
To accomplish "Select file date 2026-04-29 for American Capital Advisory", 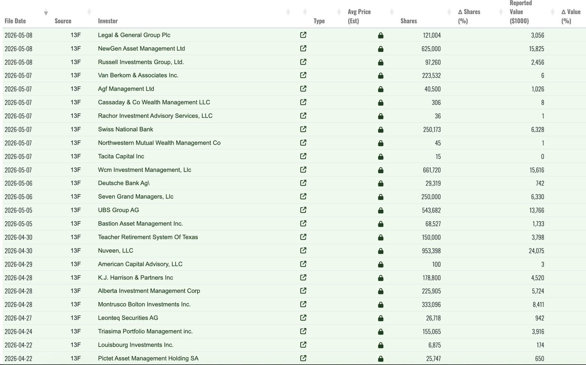I will [19, 264].
